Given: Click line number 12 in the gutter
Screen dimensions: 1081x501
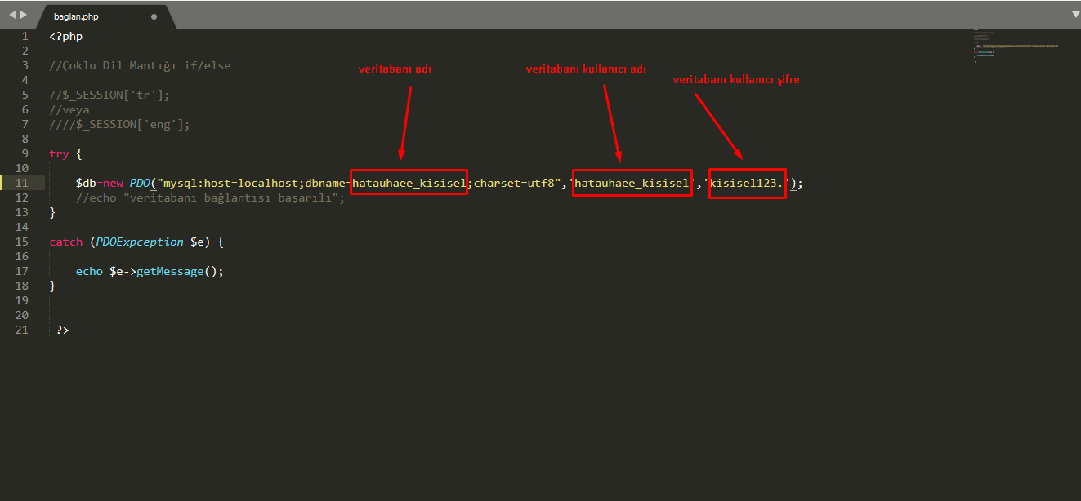Looking at the screenshot, I should click(22, 197).
